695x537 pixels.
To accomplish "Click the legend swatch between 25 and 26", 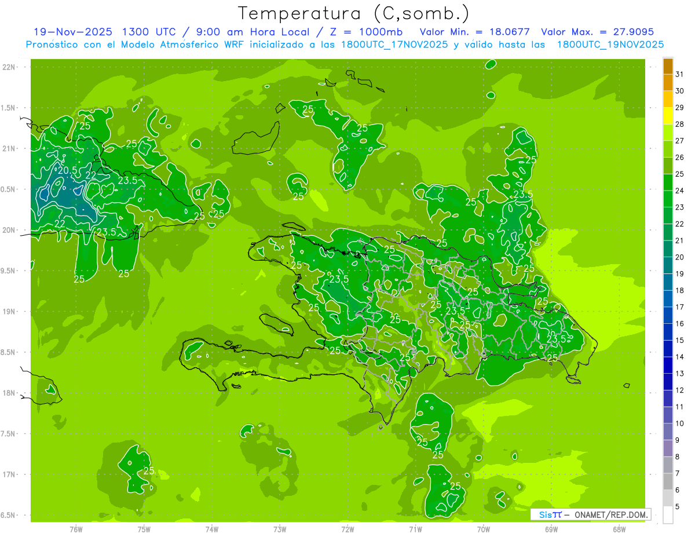I will (668, 166).
